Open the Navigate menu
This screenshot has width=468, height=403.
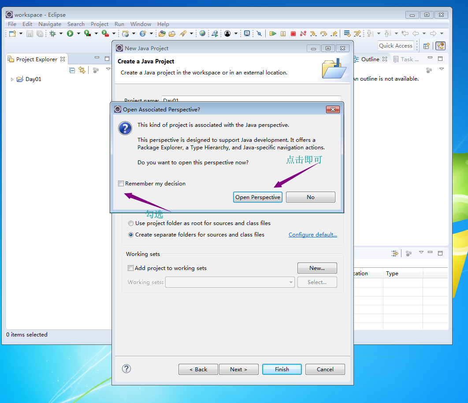point(49,24)
